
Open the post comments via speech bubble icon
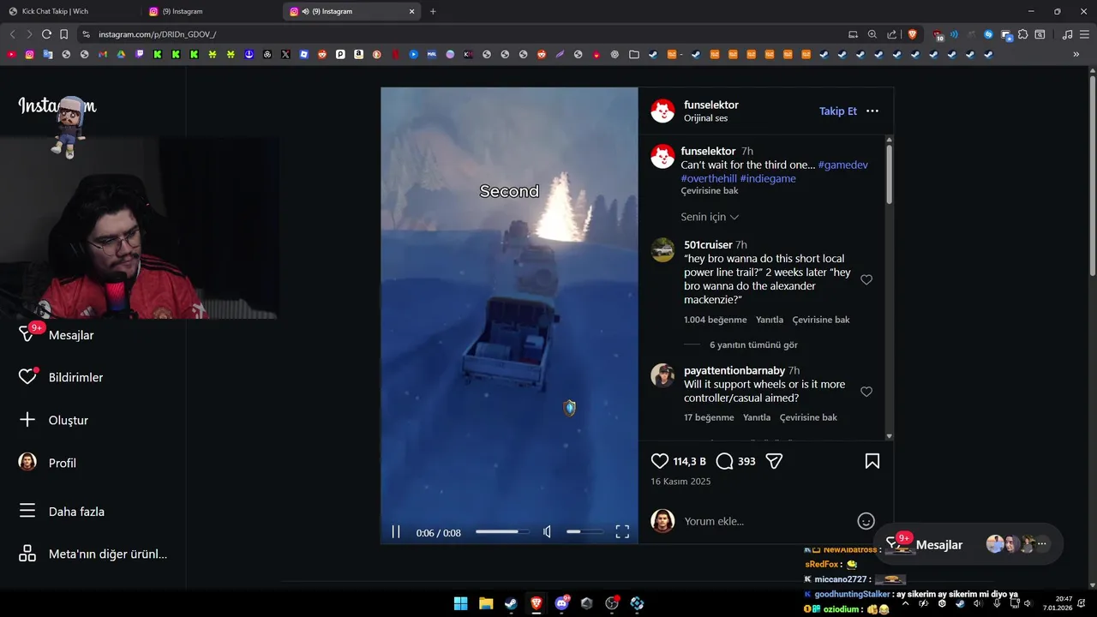pyautogui.click(x=724, y=461)
